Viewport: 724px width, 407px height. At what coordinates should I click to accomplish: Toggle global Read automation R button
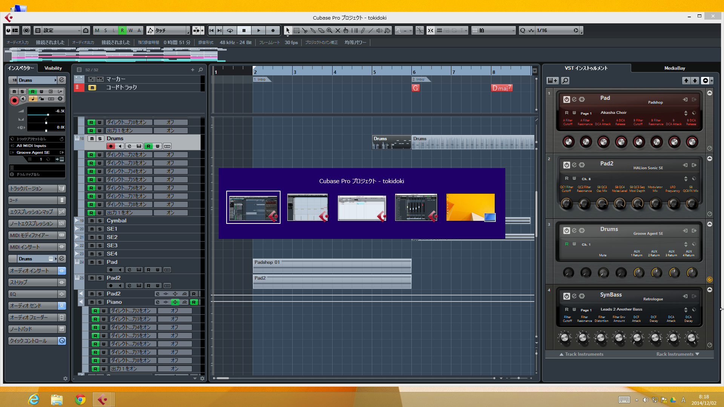pyautogui.click(x=122, y=31)
